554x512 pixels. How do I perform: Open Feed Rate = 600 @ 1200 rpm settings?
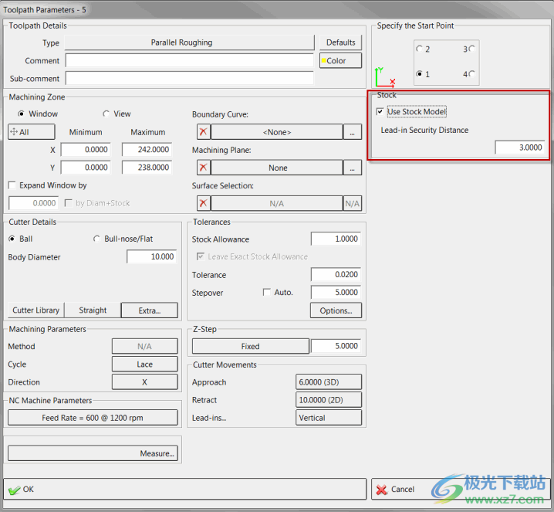93,418
